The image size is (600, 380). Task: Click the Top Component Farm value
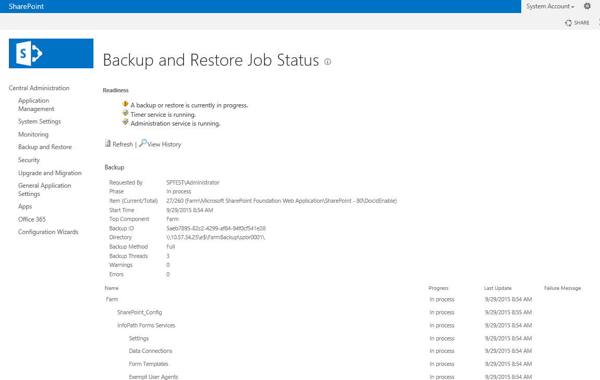[173, 219]
